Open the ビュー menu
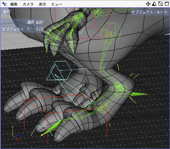 coord(57,4)
